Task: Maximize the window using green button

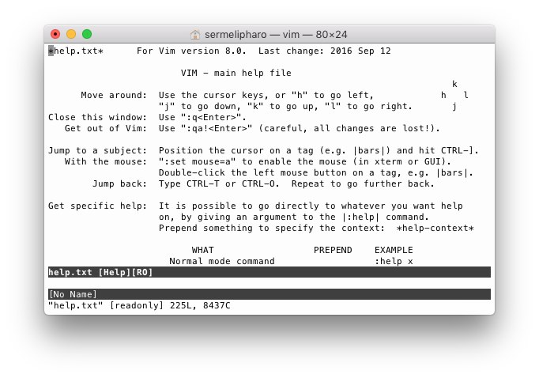Action: click(x=87, y=34)
